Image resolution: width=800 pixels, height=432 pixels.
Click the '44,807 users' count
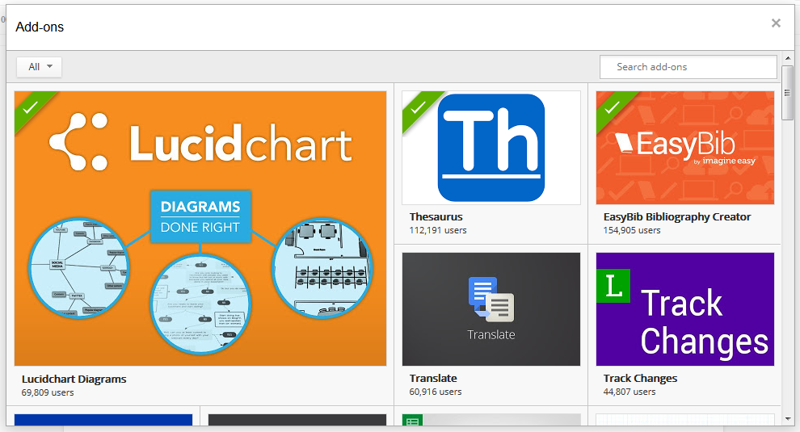coord(629,392)
